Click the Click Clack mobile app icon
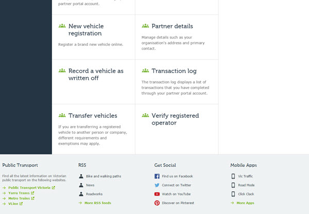 (x=233, y=194)
